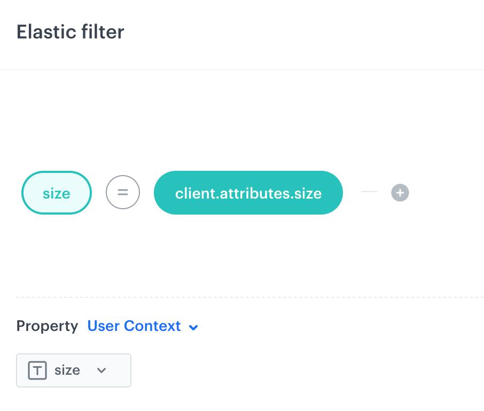Image resolution: width=484 pixels, height=411 pixels.
Task: Open the User Context property dropdown
Action: click(x=134, y=326)
